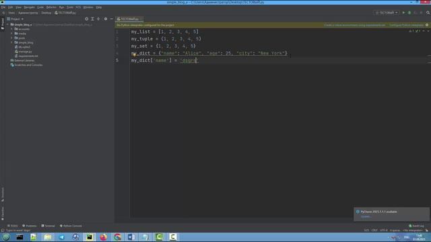The height and width of the screenshot is (242, 431).
Task: Open the File menu
Action: coord(3,7)
